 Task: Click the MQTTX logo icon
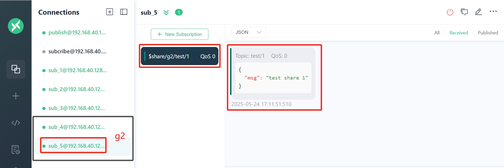(16, 26)
